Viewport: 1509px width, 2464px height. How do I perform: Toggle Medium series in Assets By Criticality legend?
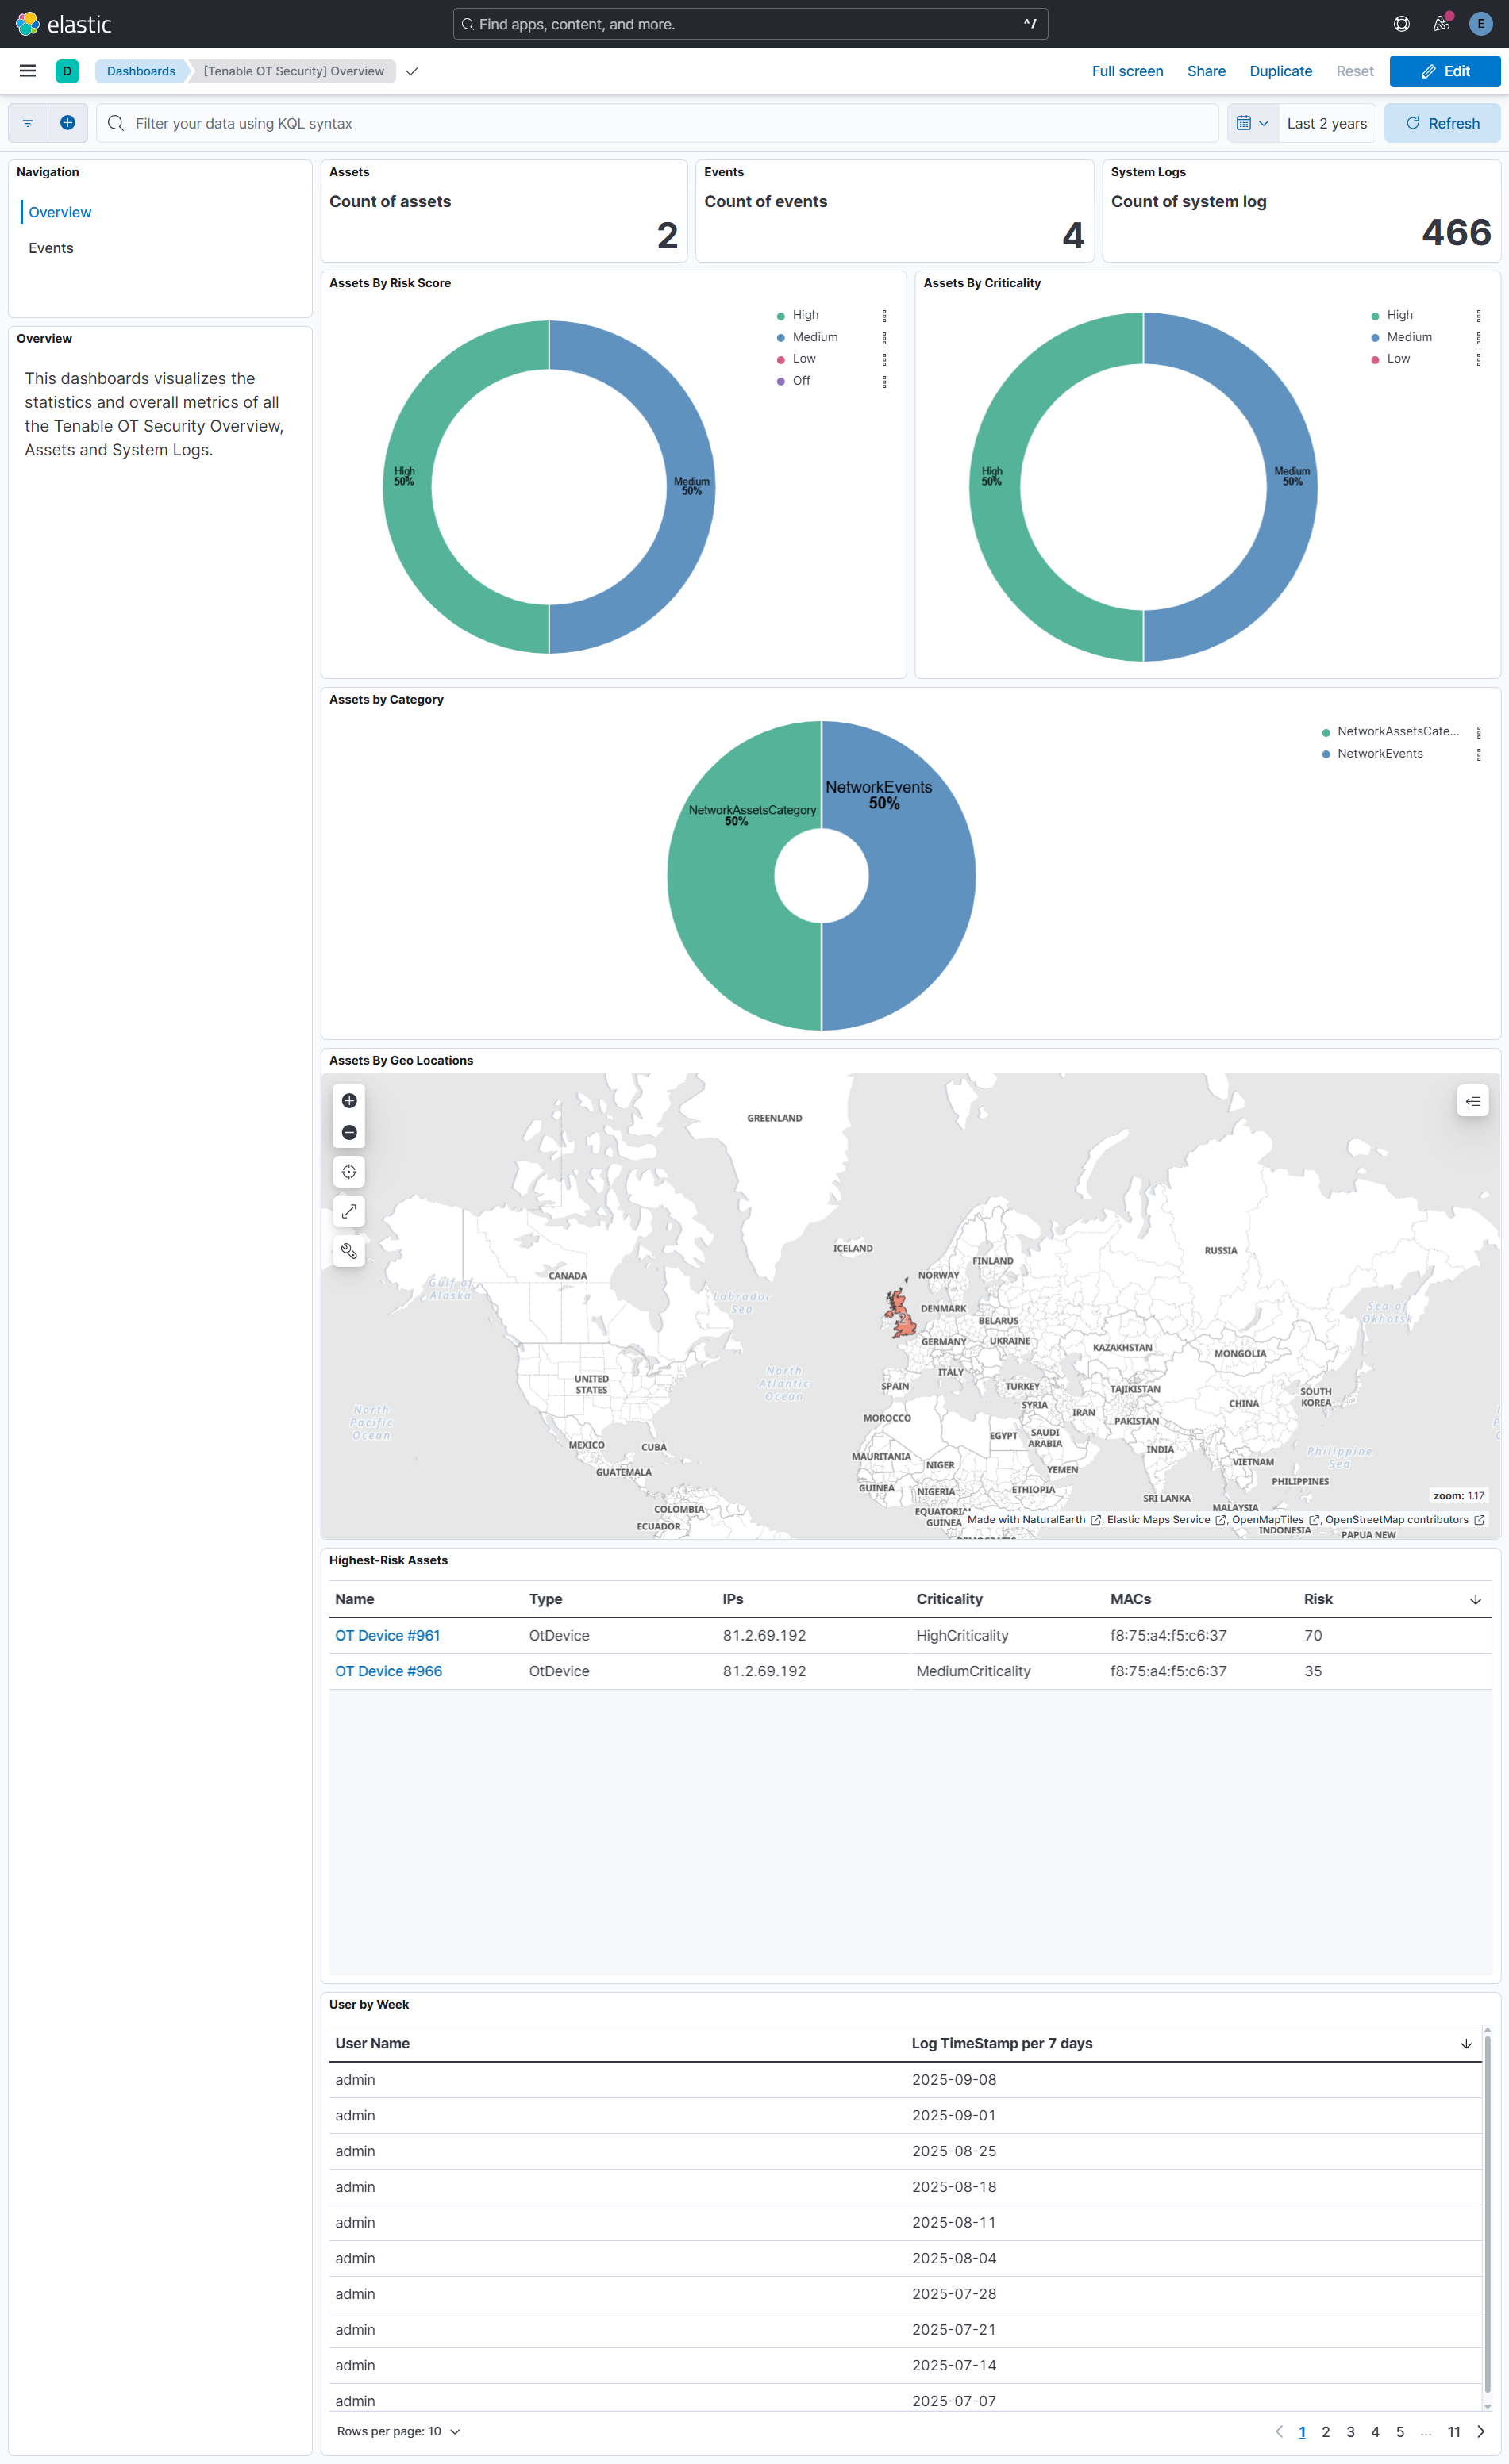(1408, 337)
